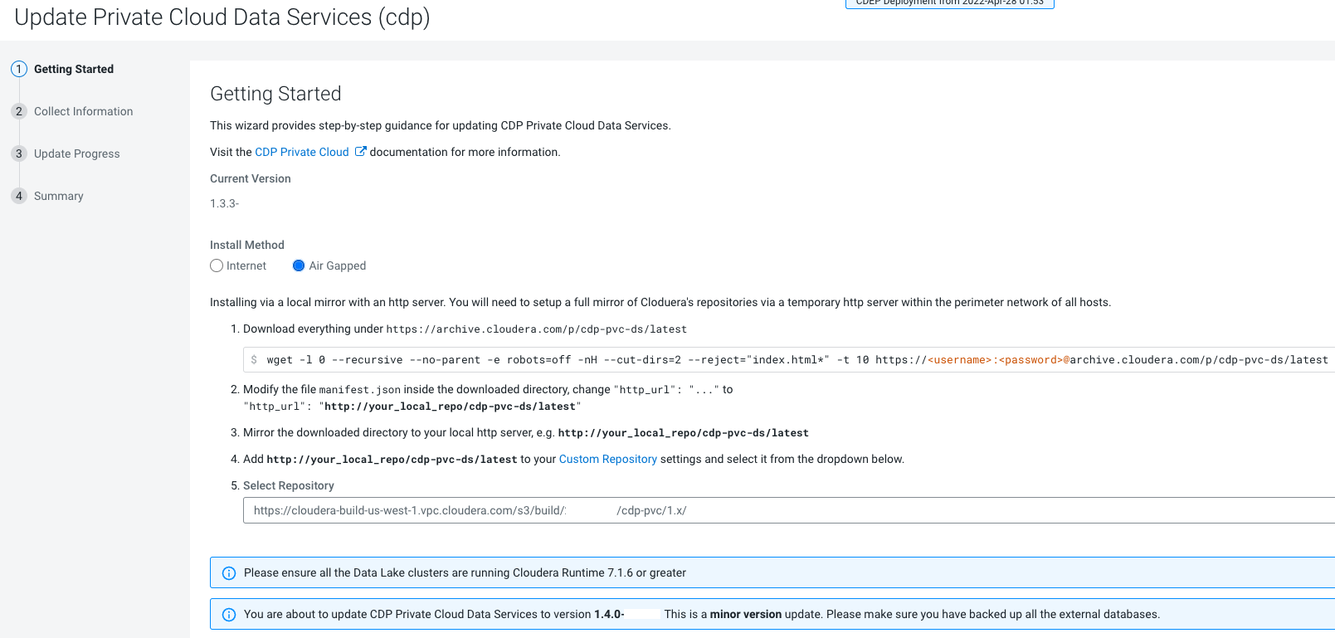Click step 1 circle icon in wizard
Viewport: 1335px width, 638px height.
[18, 69]
